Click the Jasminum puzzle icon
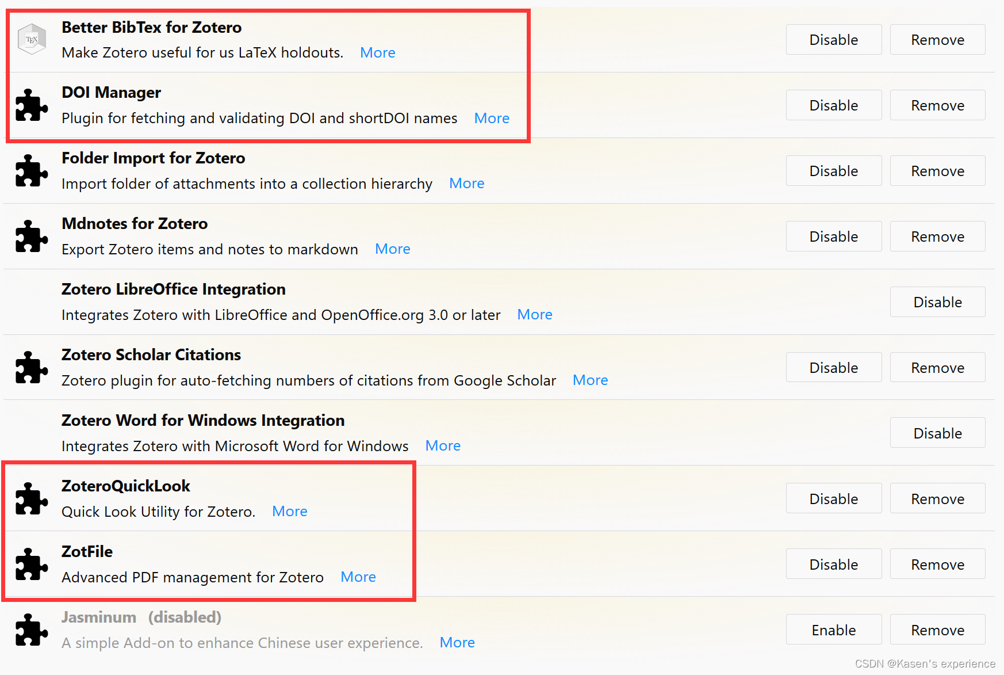The width and height of the screenshot is (1004, 675). click(32, 630)
